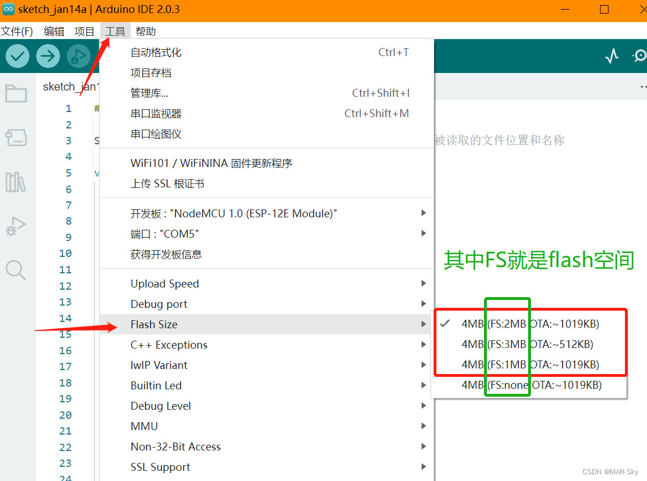Launch 串口绘图仪 from the menu
The height and width of the screenshot is (481, 647).
(267, 134)
